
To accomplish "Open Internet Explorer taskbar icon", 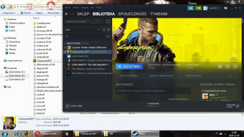I will pyautogui.click(x=16, y=134).
